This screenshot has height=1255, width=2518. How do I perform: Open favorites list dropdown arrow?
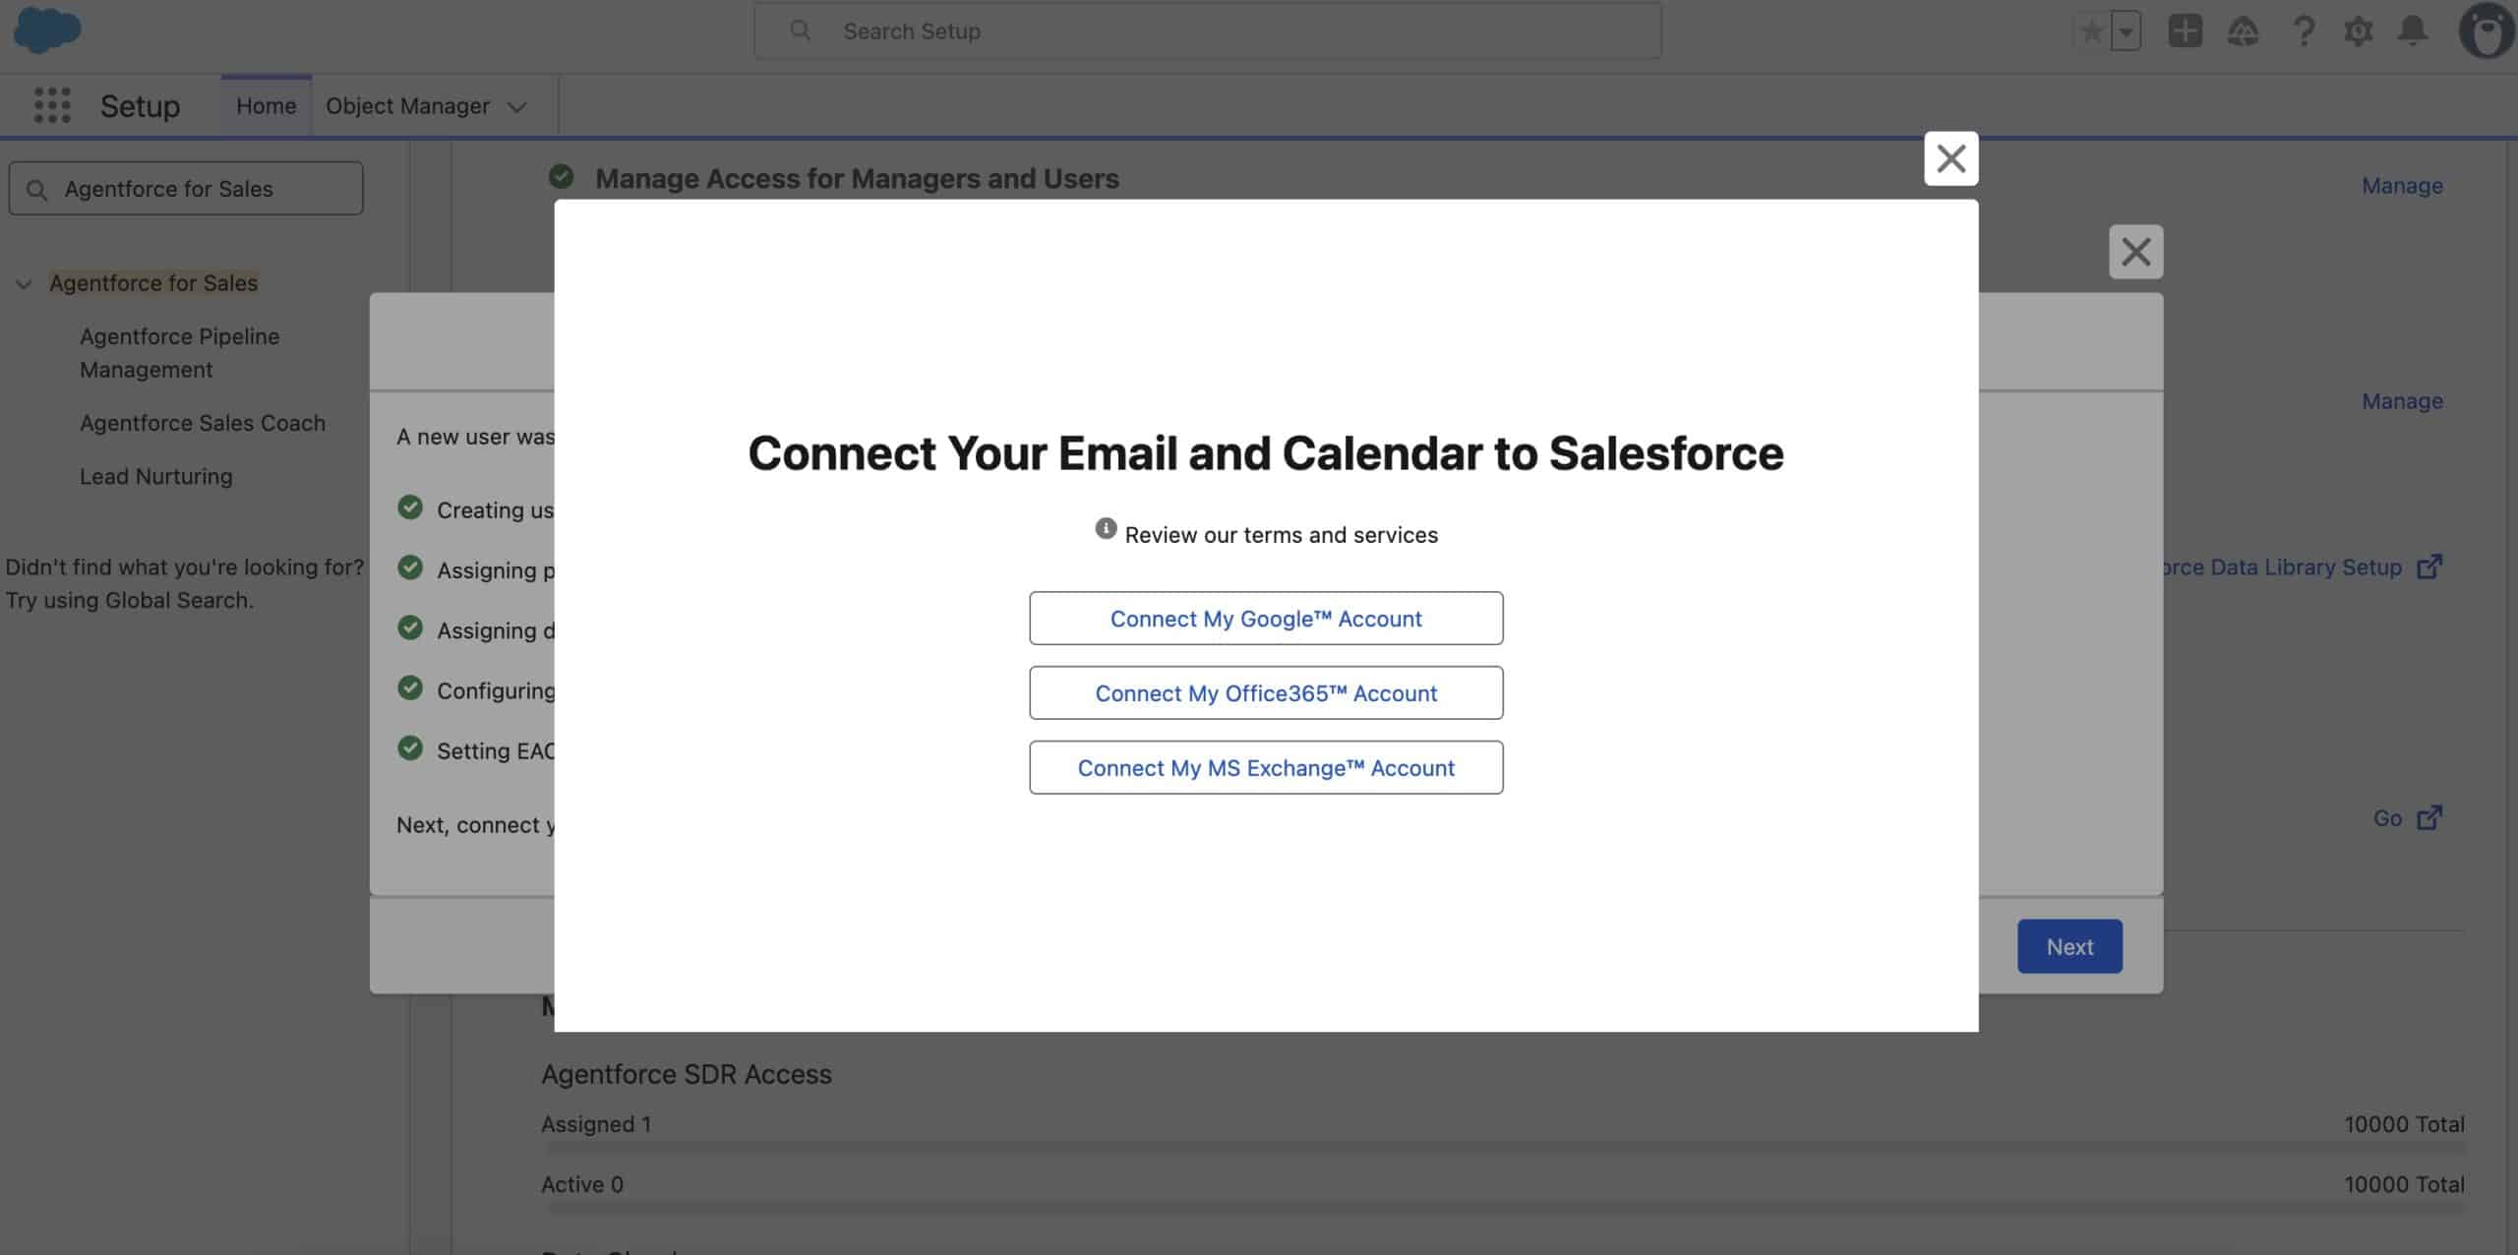click(2126, 31)
